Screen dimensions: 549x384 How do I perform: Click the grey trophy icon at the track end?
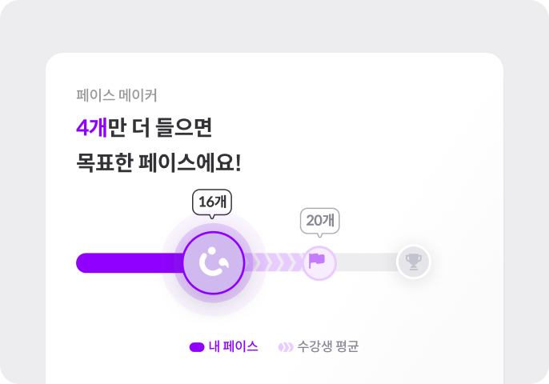[414, 262]
